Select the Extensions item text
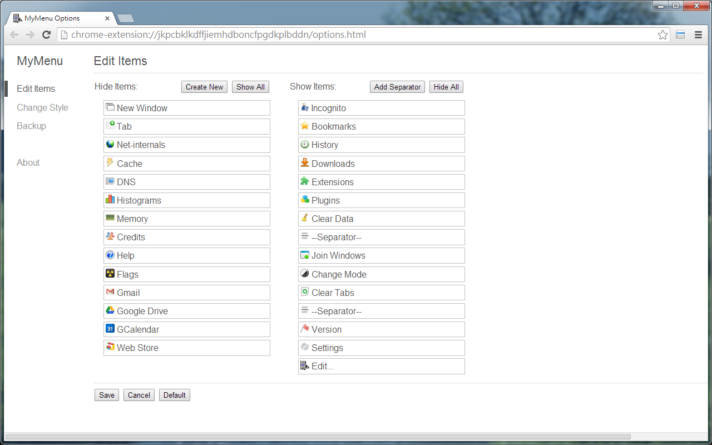 point(333,182)
